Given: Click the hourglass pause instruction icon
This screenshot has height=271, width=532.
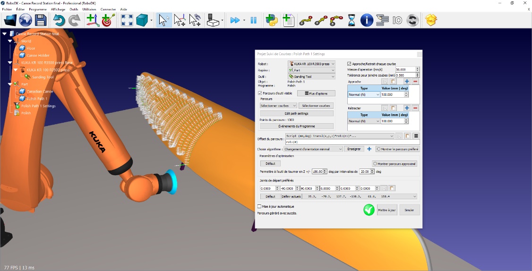Looking at the screenshot, I should (352, 20).
